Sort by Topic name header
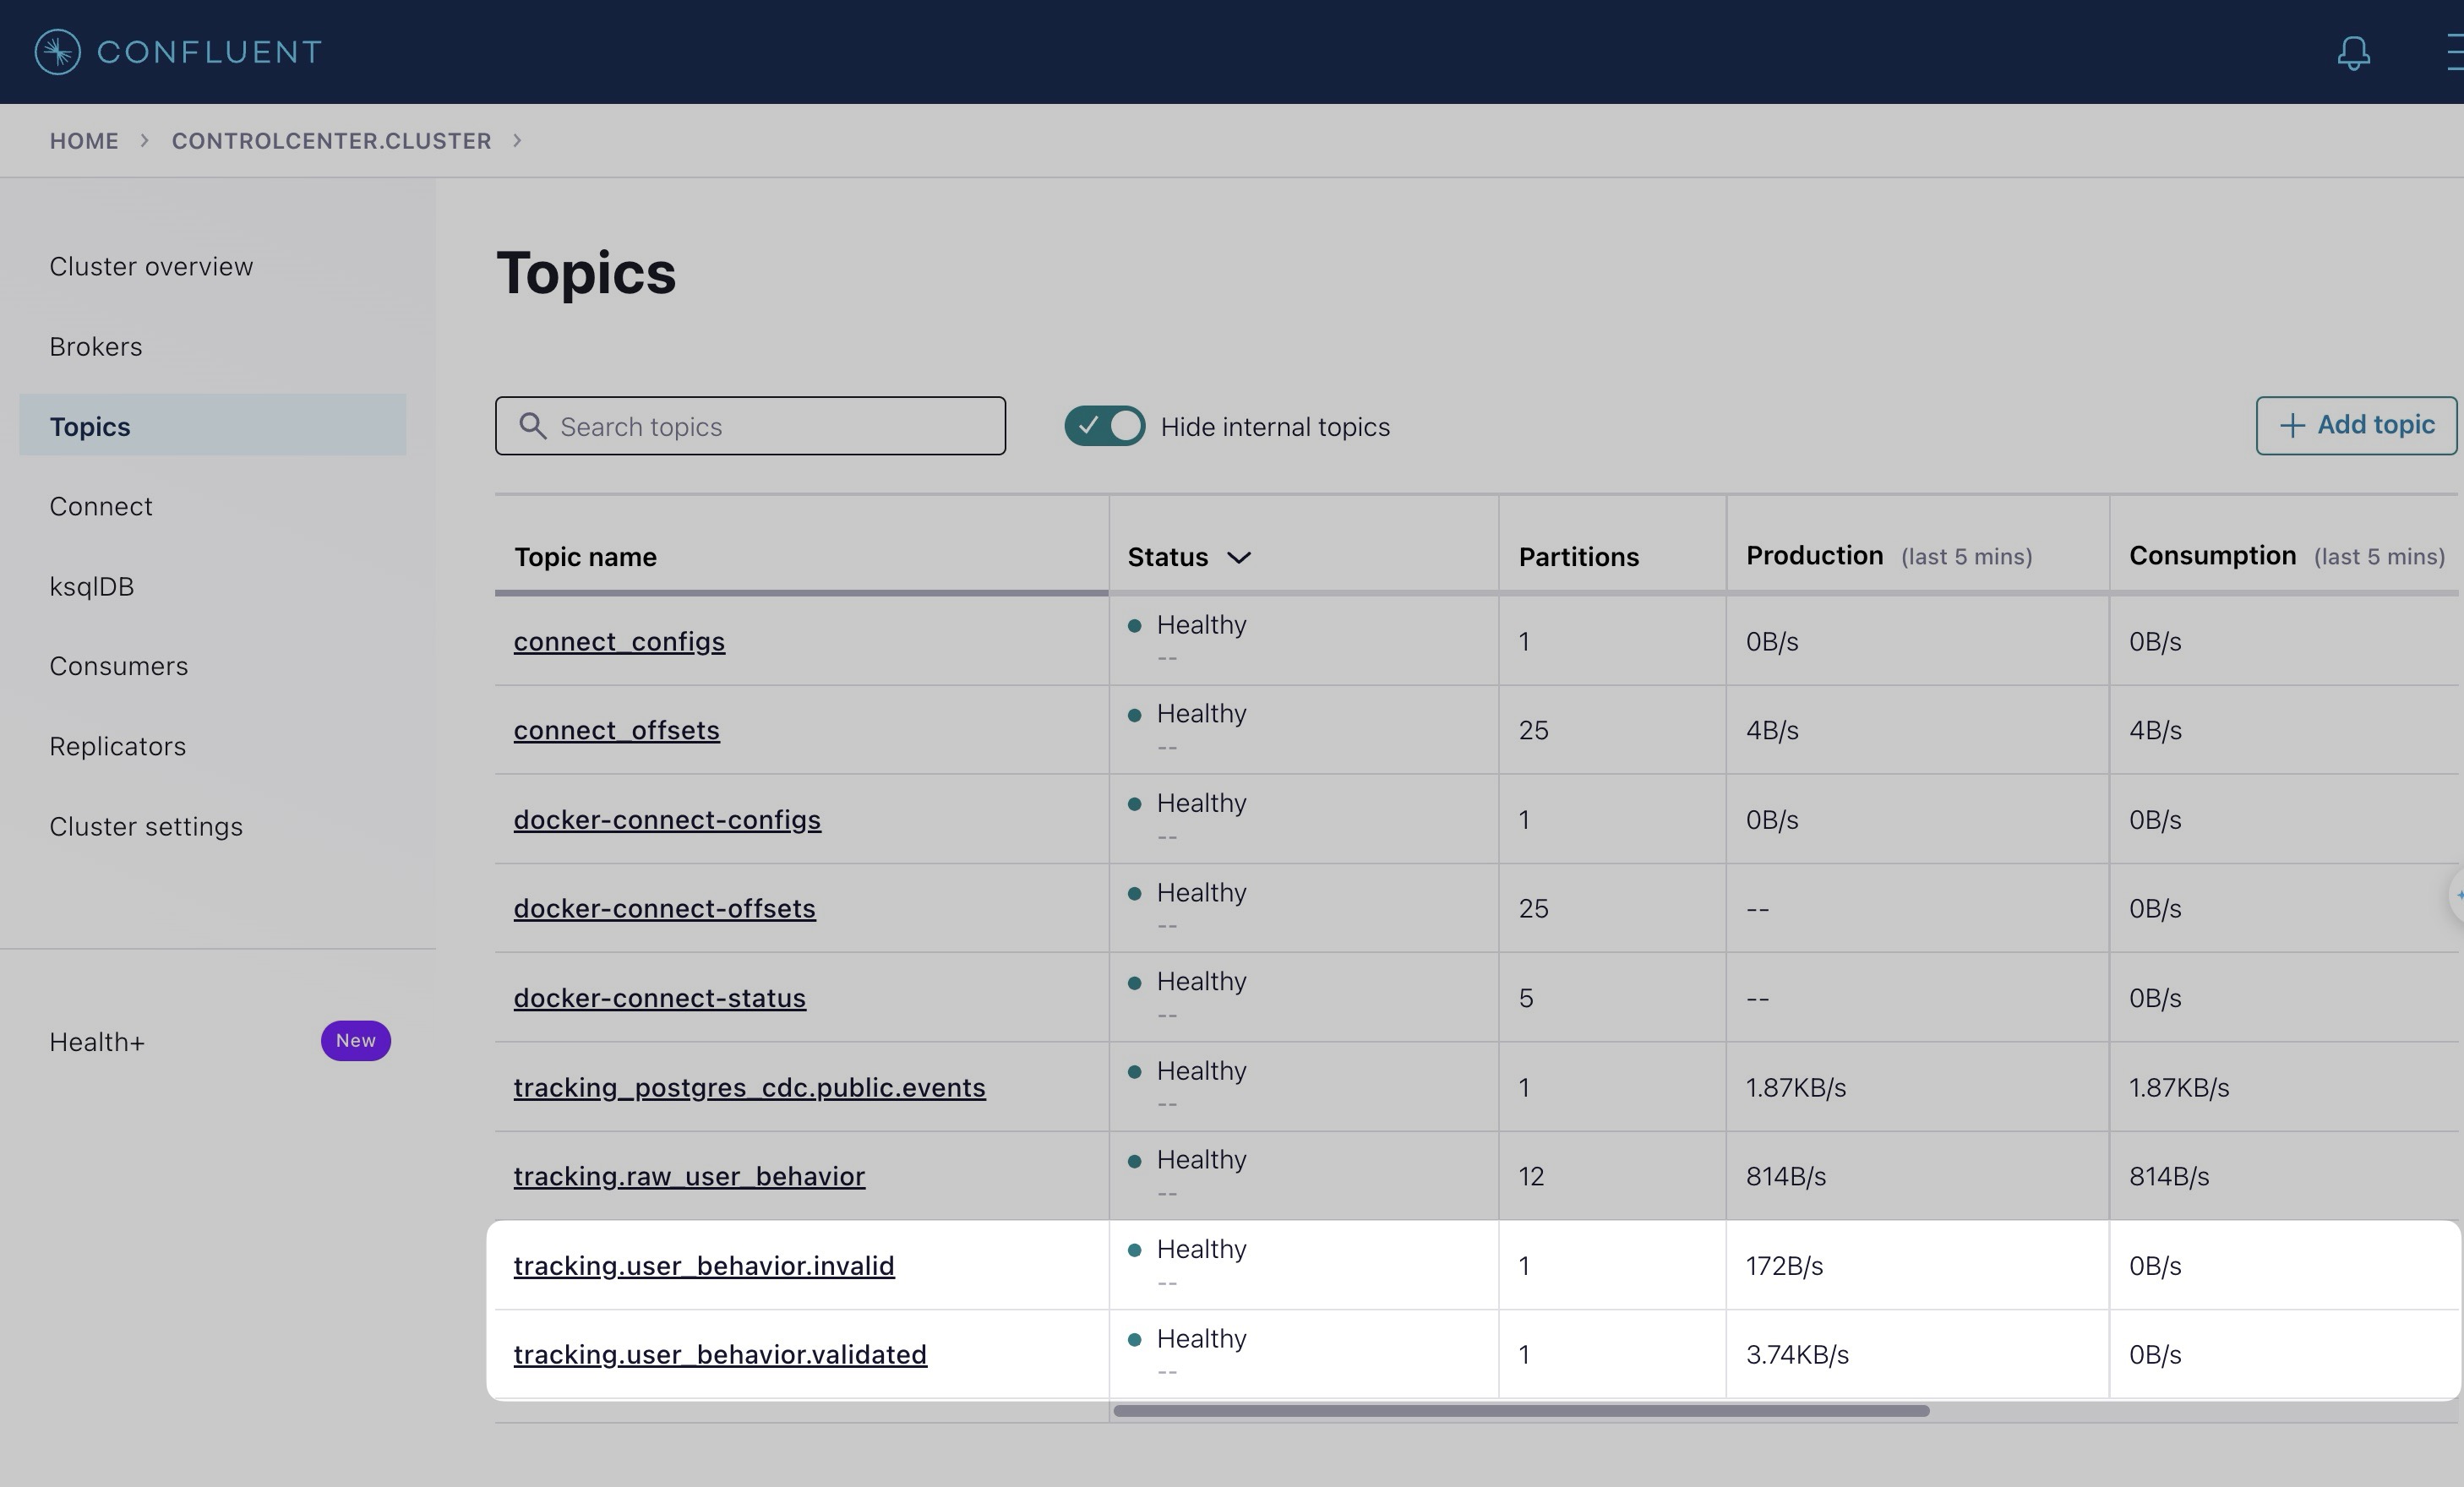The image size is (2464, 1487). (x=585, y=557)
